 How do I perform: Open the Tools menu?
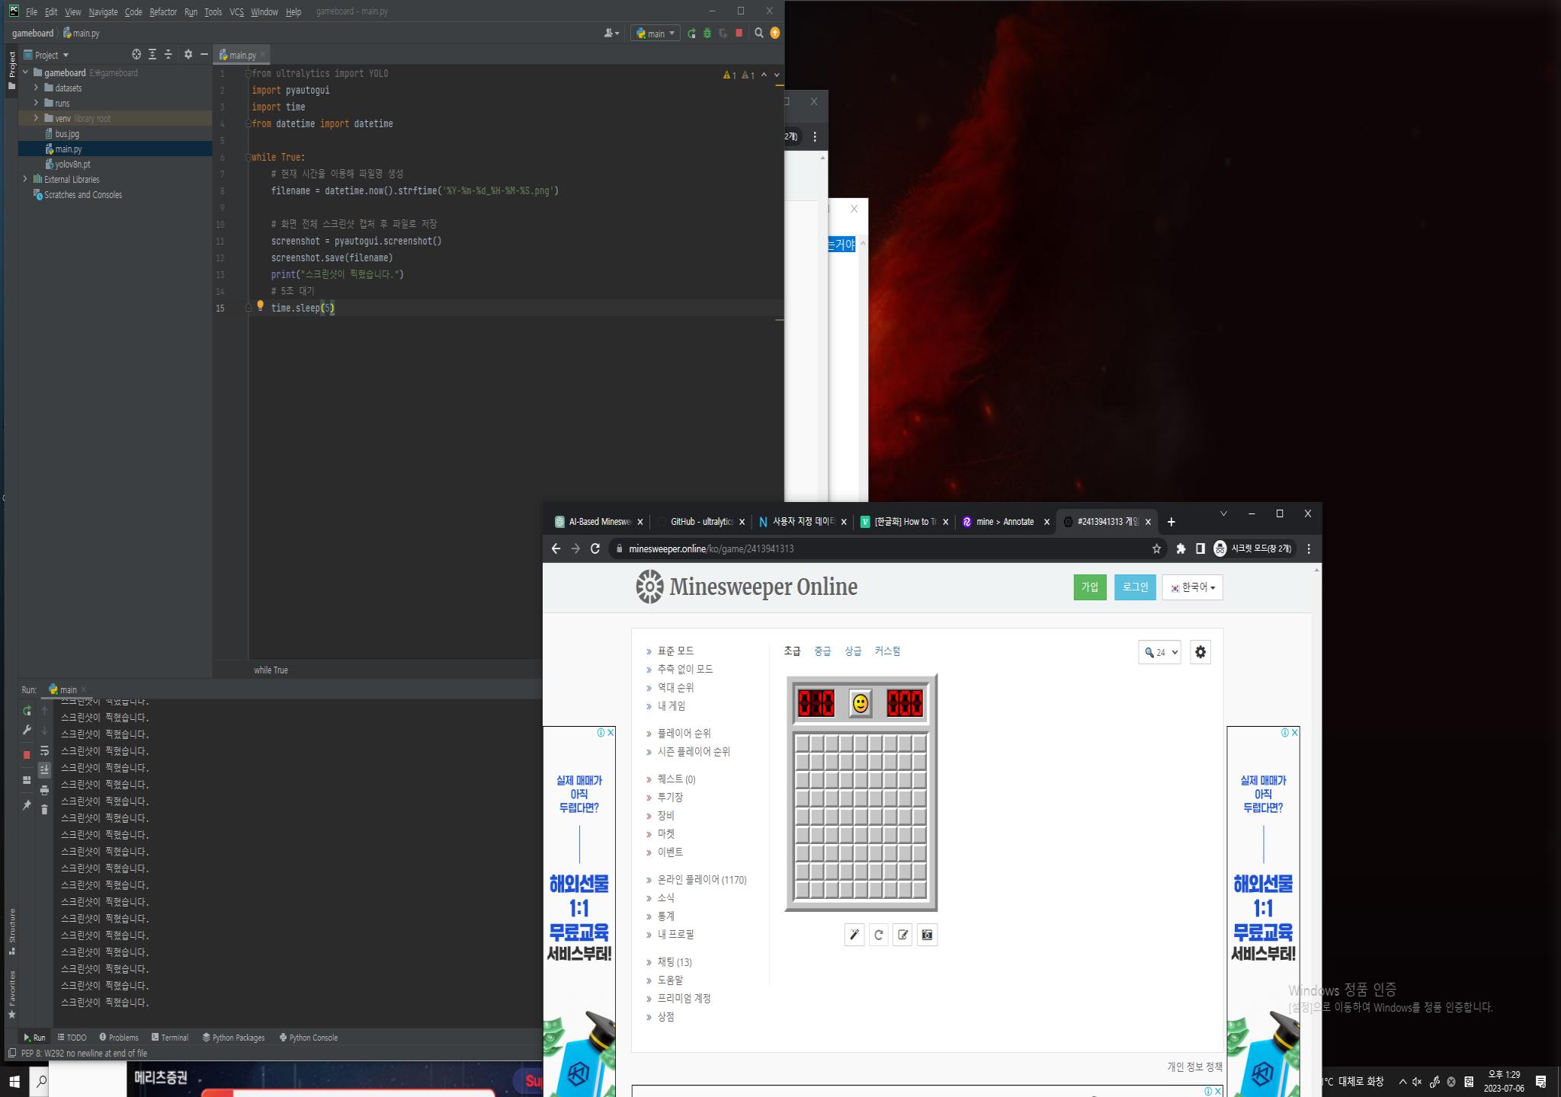pyautogui.click(x=213, y=12)
